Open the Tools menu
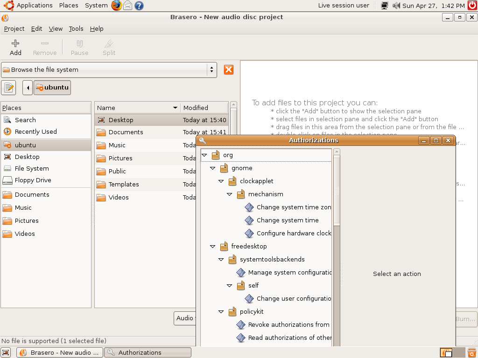 76,28
